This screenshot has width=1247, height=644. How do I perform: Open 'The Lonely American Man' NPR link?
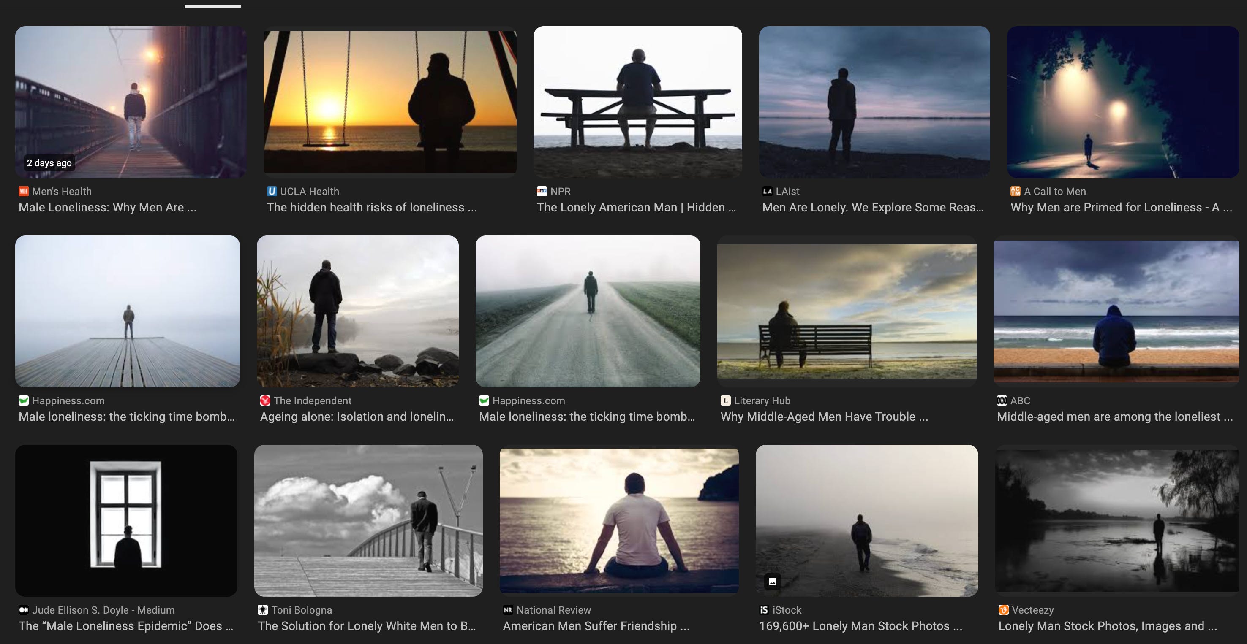[x=636, y=207]
